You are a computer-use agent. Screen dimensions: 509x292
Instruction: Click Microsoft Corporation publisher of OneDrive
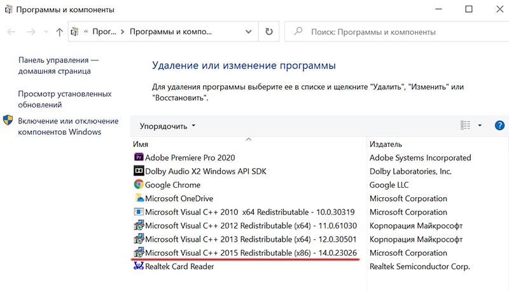(408, 198)
